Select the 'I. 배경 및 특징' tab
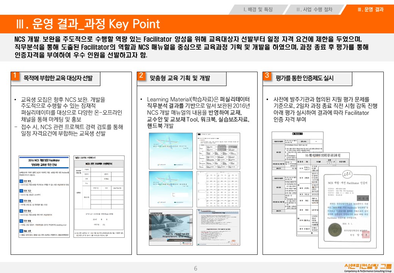The width and height of the screenshot is (394, 273). [x=258, y=9]
